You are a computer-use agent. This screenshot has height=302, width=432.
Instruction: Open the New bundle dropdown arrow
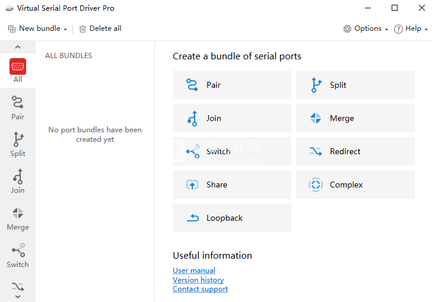pos(65,30)
